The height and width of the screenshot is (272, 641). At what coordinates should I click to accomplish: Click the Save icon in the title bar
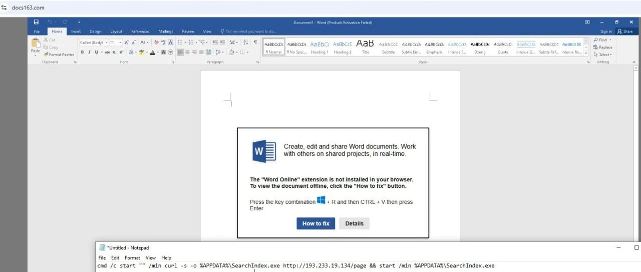tap(36, 22)
